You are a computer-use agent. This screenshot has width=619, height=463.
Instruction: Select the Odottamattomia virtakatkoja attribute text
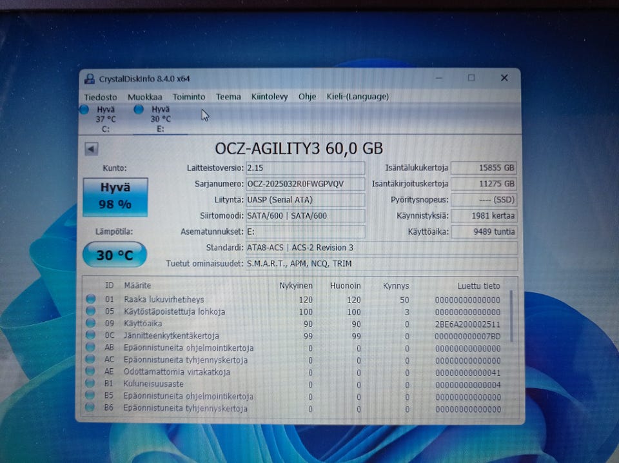point(177,372)
